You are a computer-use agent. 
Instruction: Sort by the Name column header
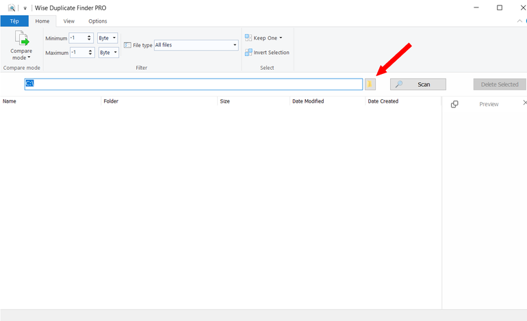point(51,101)
